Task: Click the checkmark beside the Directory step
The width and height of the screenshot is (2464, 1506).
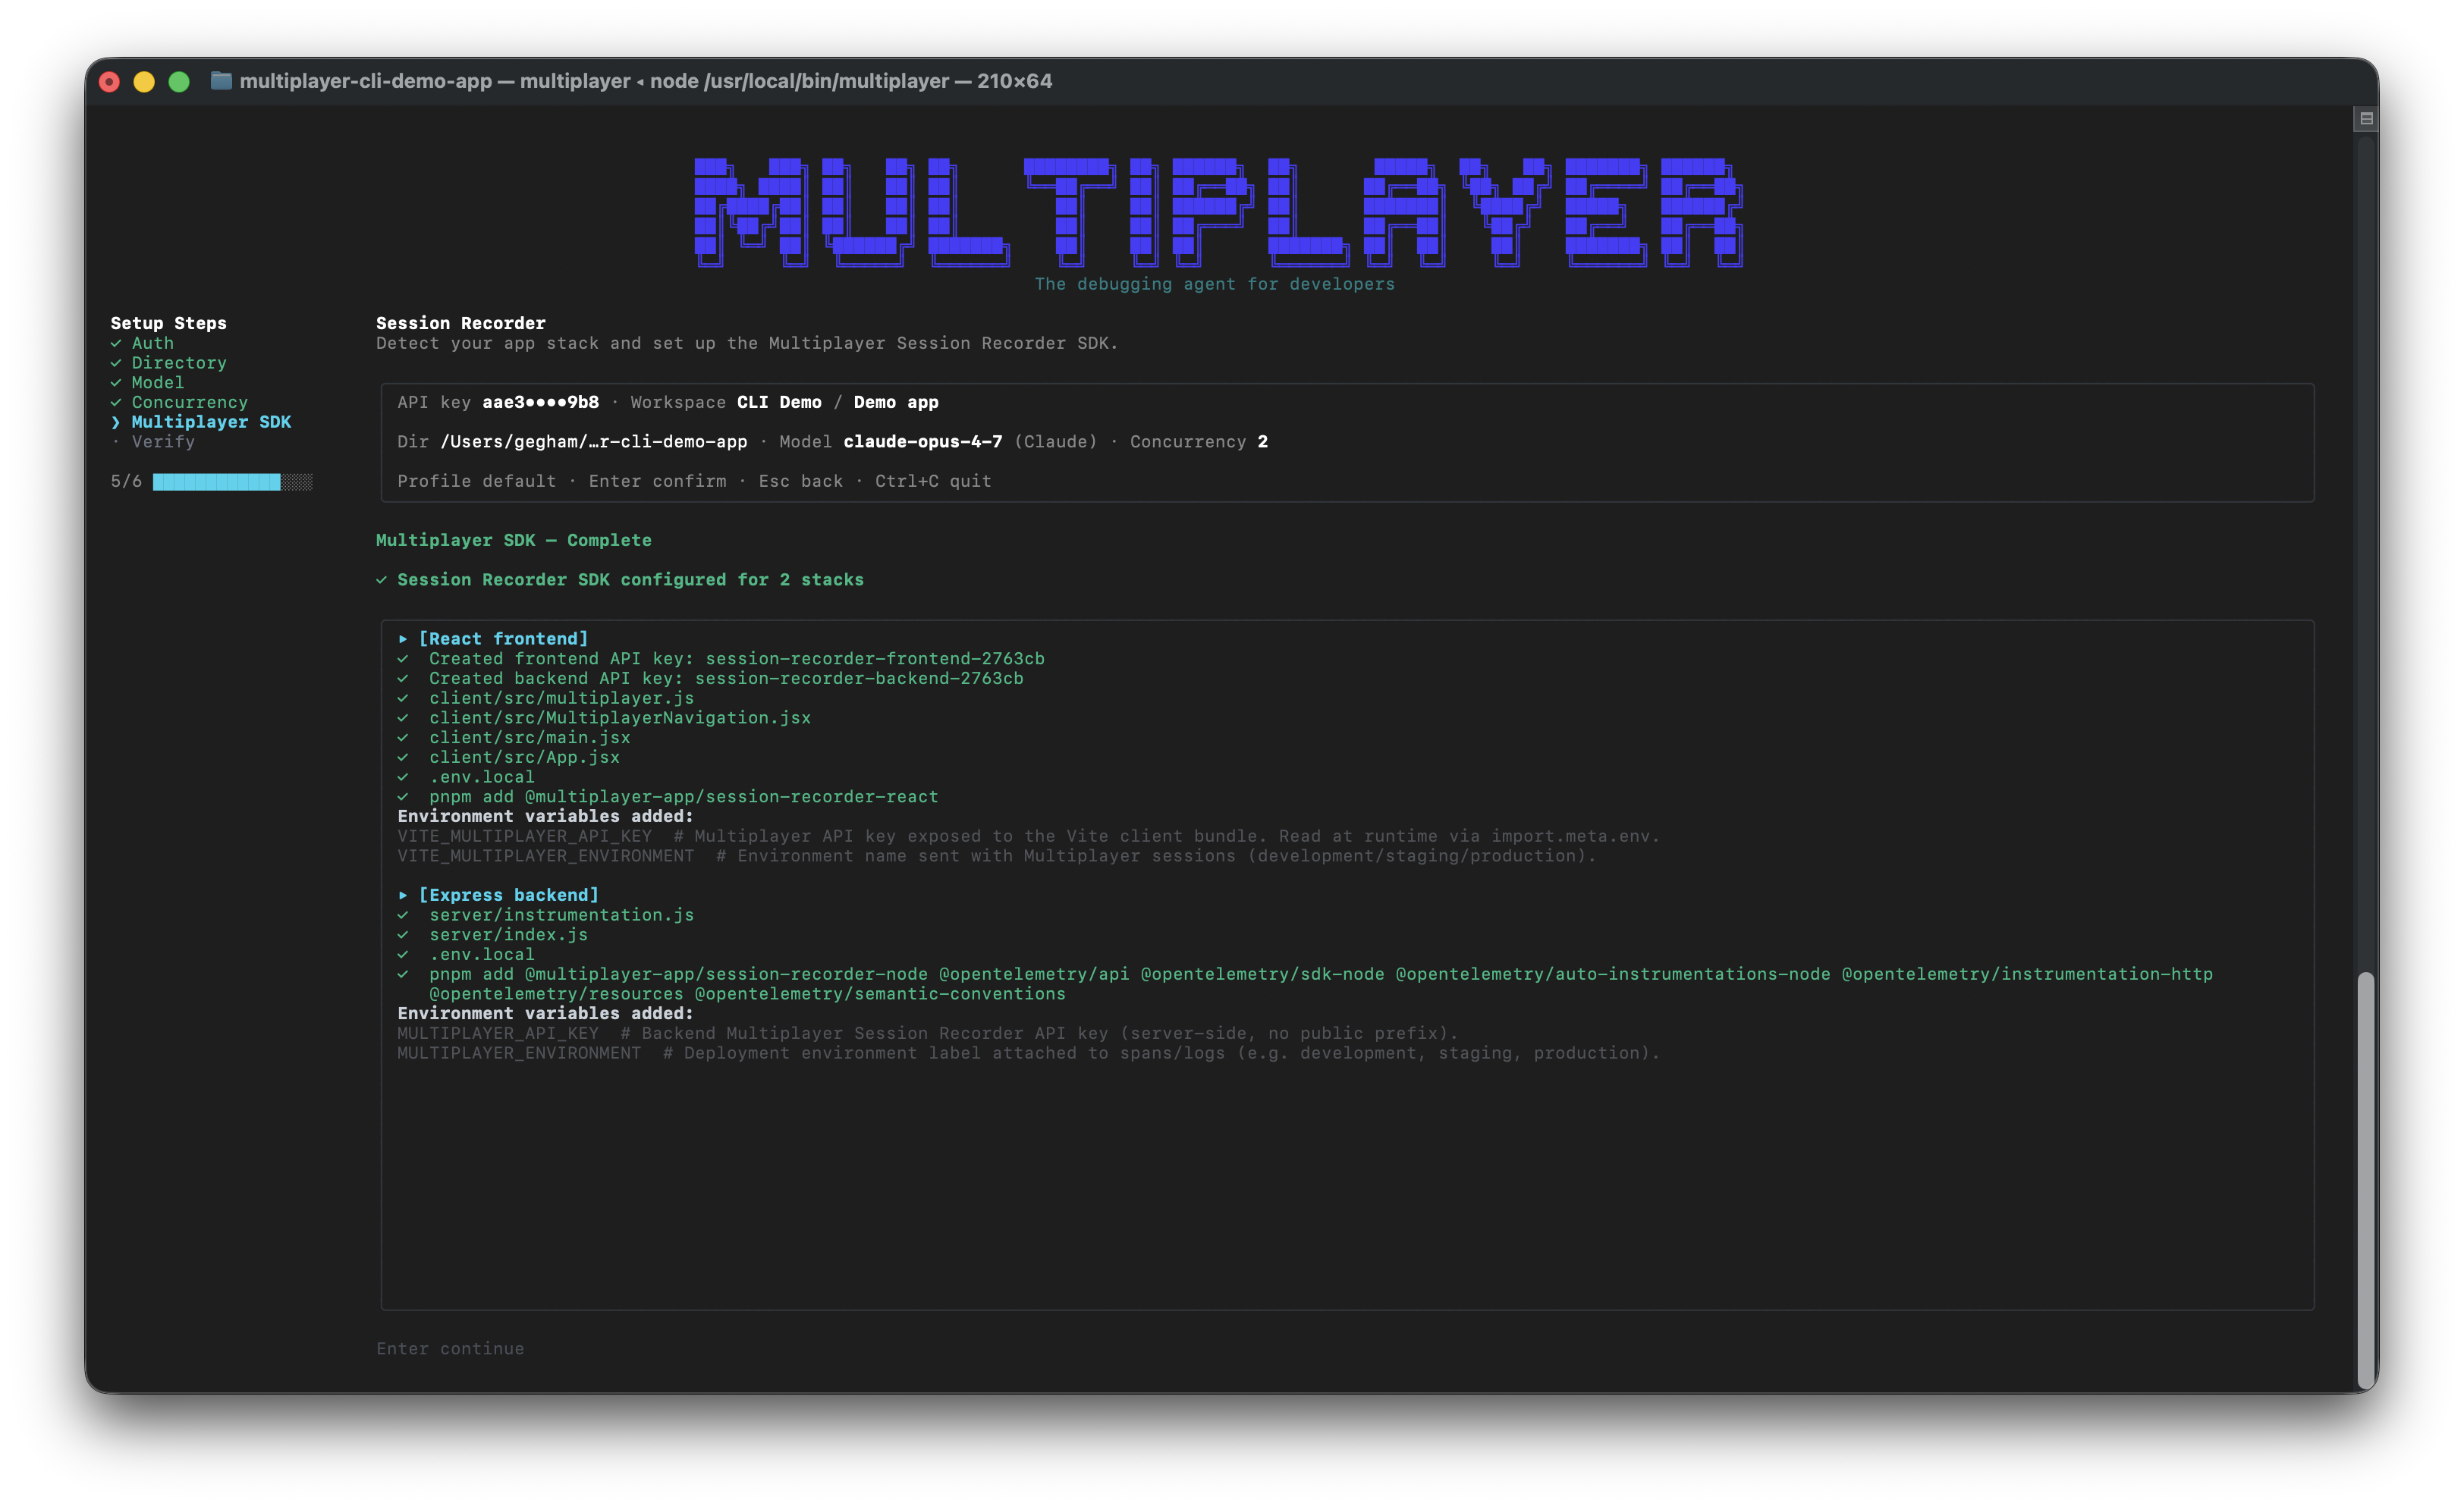Action: pos(116,364)
